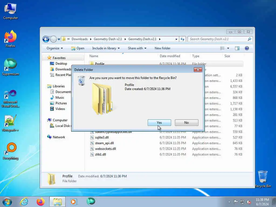This screenshot has height=207, width=276.
Task: Click the address bar refresh button
Action: click(182, 39)
